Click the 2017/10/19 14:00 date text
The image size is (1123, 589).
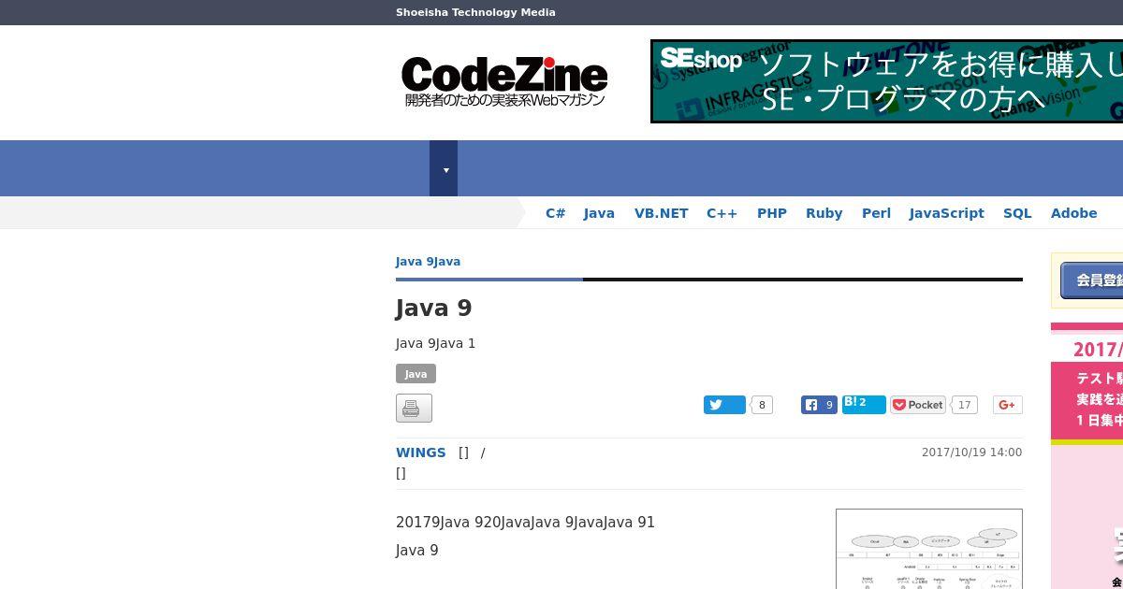point(971,453)
